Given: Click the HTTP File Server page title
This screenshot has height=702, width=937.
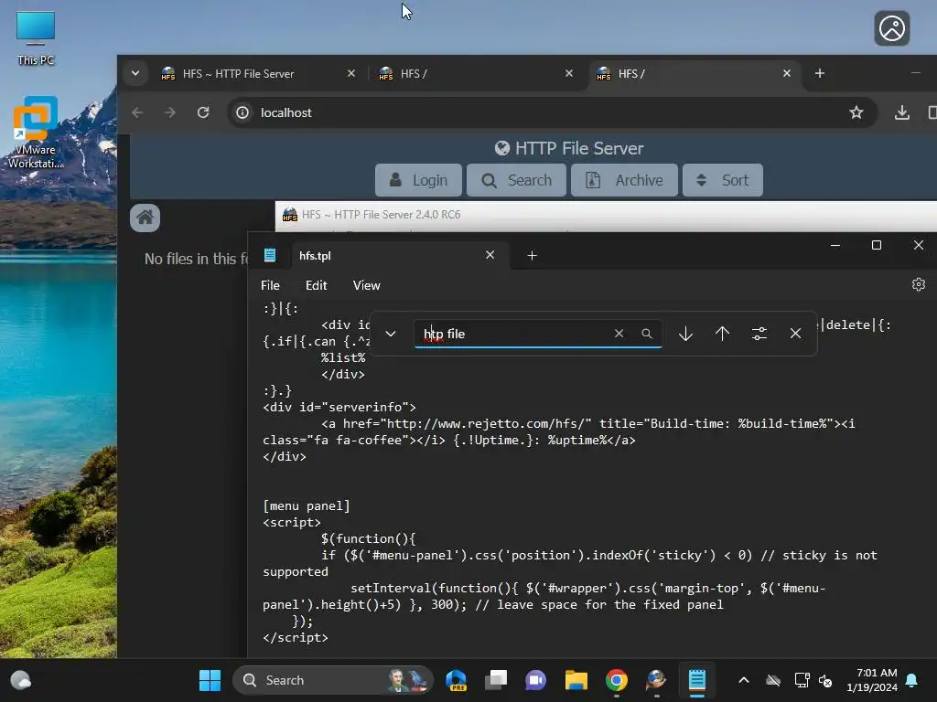Looking at the screenshot, I should click(569, 149).
